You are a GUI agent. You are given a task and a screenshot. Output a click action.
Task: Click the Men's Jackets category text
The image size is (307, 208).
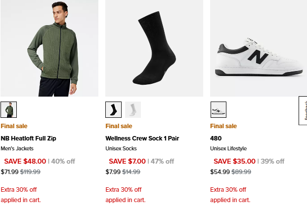(x=19, y=148)
